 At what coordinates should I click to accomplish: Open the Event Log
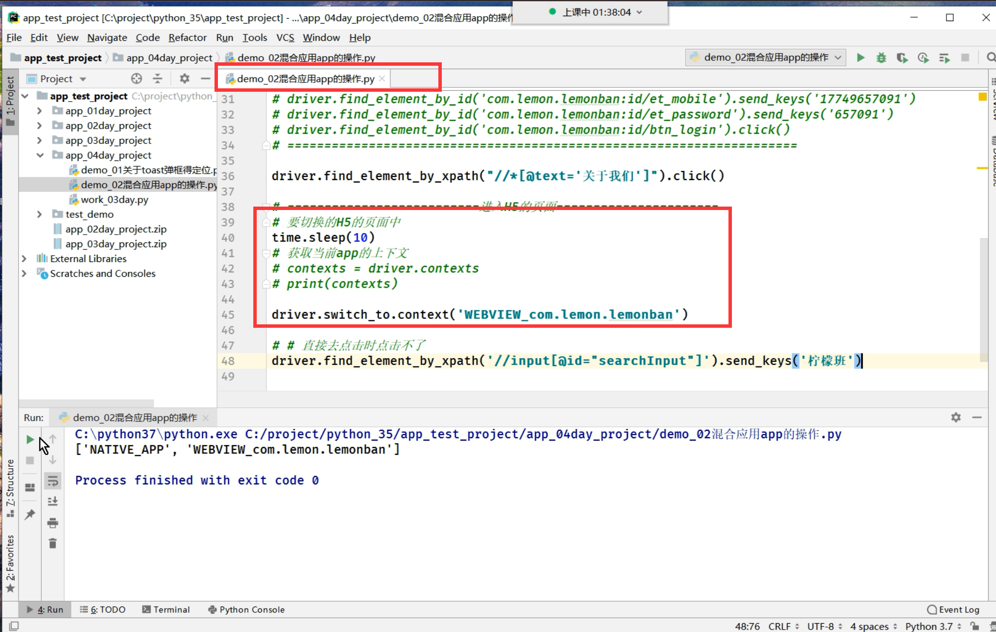point(953,609)
